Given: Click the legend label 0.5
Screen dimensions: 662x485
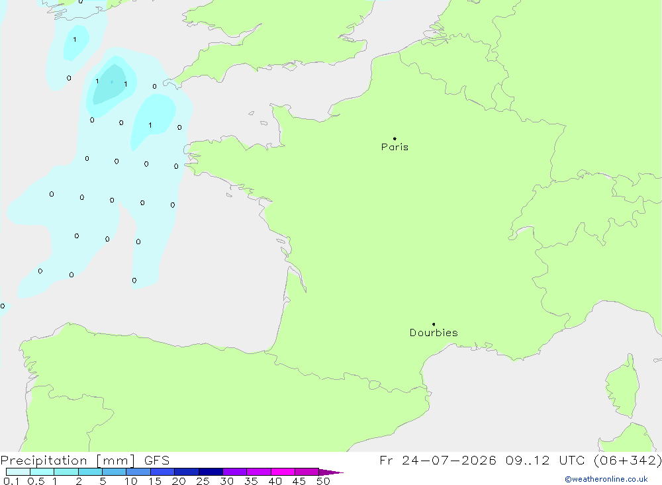Looking at the screenshot, I should click(36, 481).
